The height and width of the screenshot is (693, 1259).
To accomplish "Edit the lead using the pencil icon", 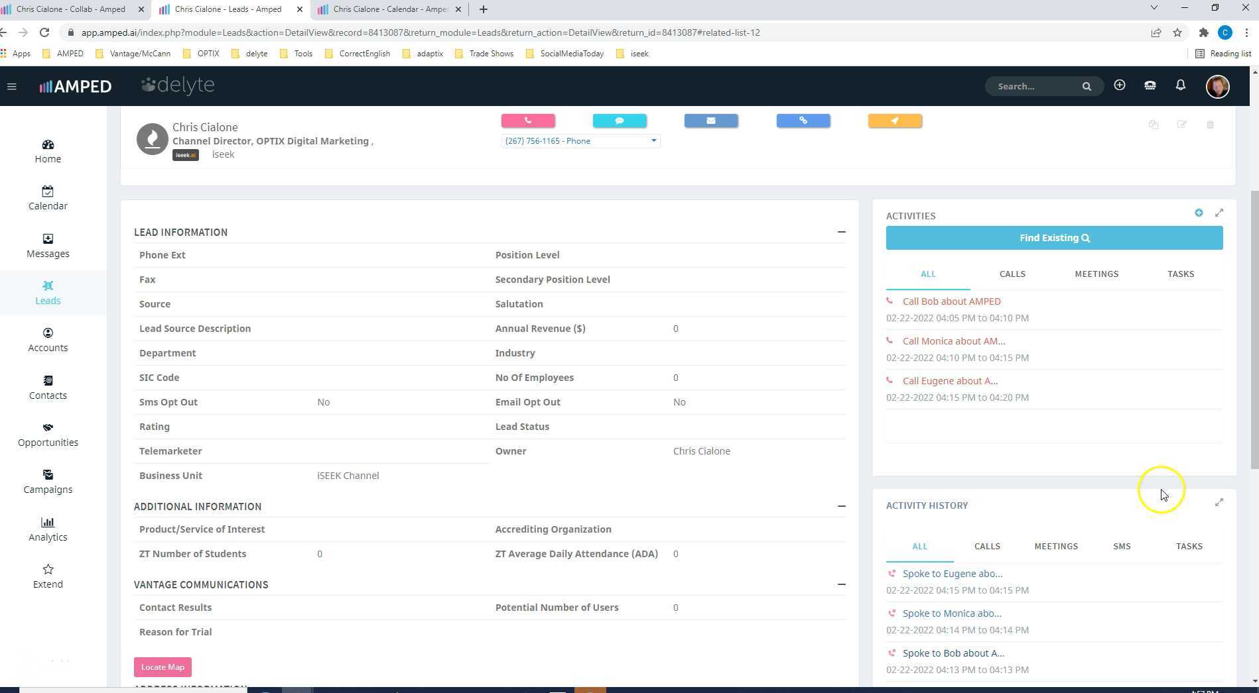I will pyautogui.click(x=1183, y=125).
